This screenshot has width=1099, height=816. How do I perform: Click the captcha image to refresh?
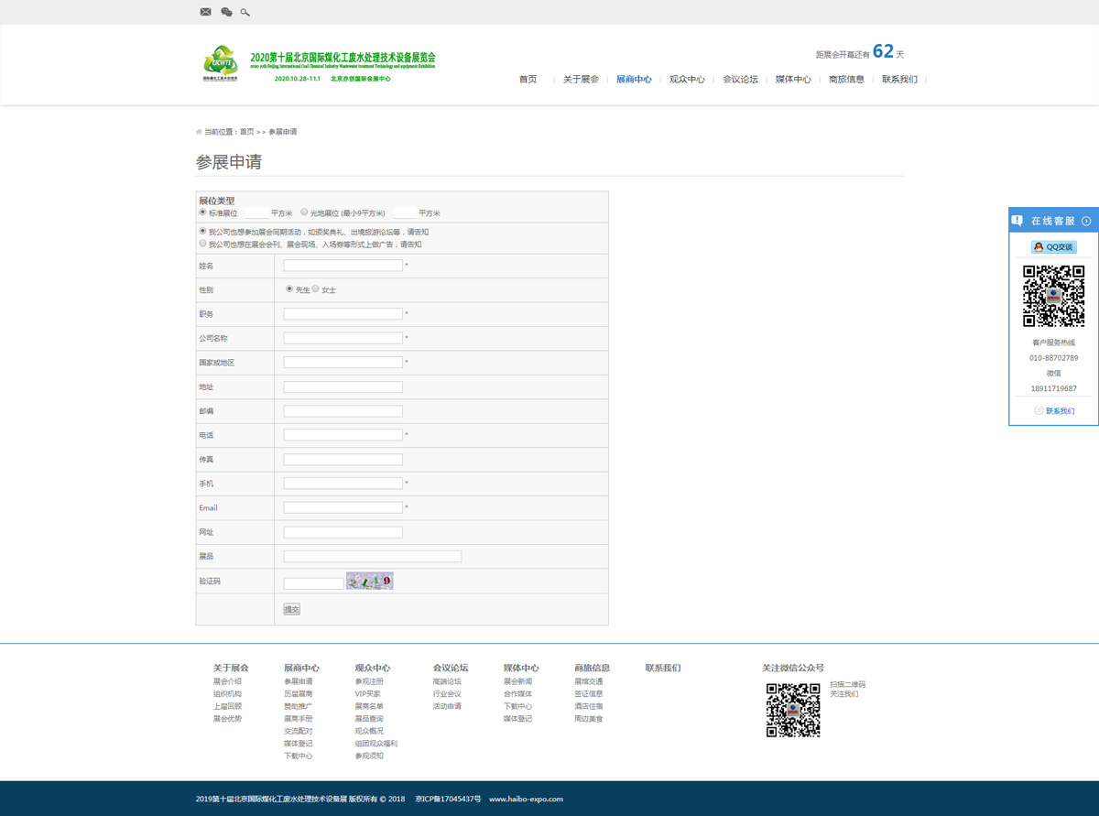pyautogui.click(x=369, y=581)
